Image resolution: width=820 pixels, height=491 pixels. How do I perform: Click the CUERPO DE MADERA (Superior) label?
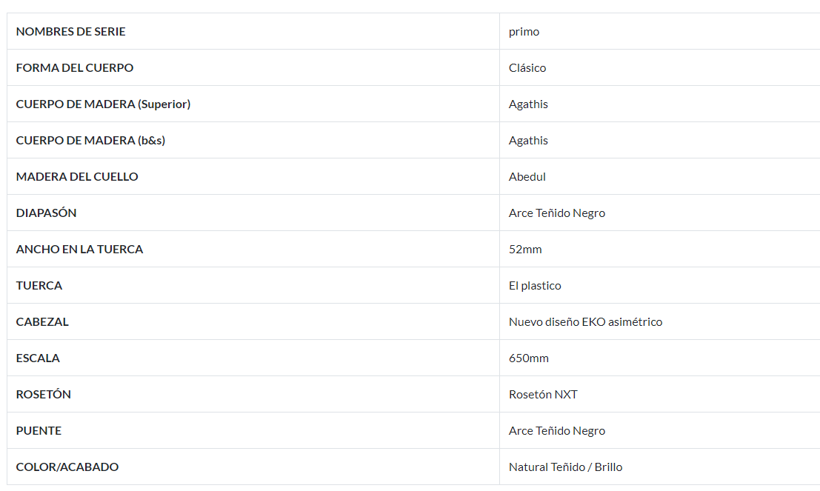103,104
